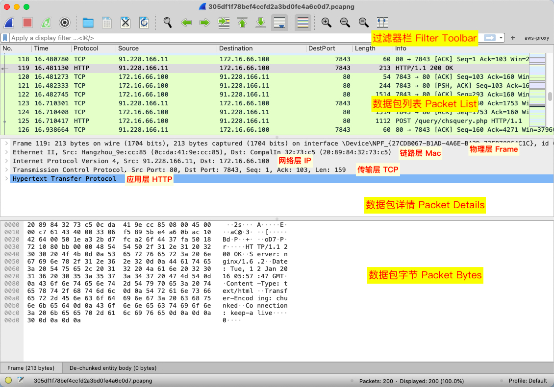Find a packet using the magnifier icon

[168, 23]
